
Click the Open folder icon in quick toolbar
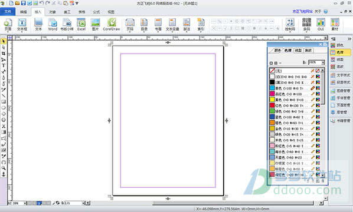17,3
